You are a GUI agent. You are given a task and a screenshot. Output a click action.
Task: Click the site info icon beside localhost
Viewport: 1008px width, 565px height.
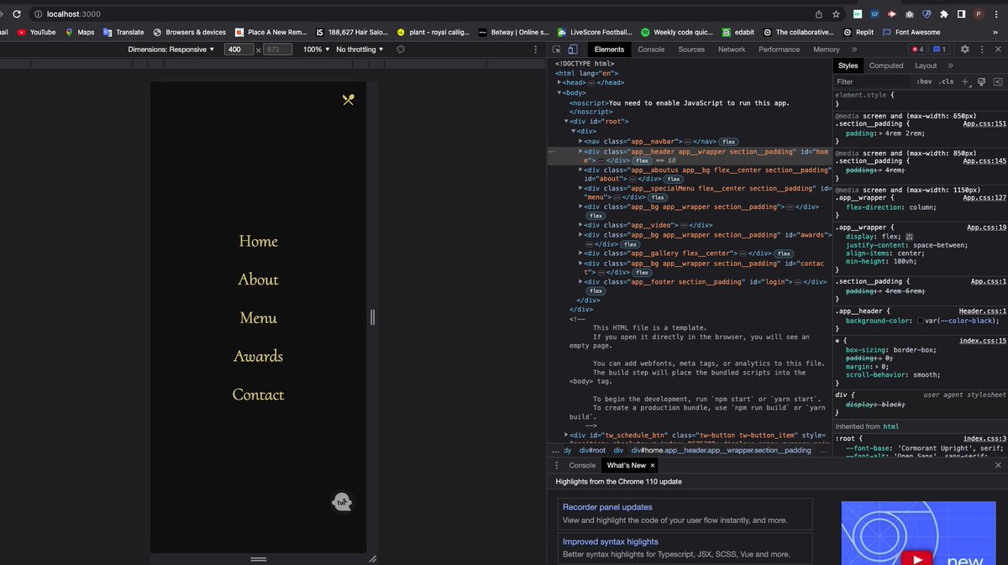click(39, 14)
